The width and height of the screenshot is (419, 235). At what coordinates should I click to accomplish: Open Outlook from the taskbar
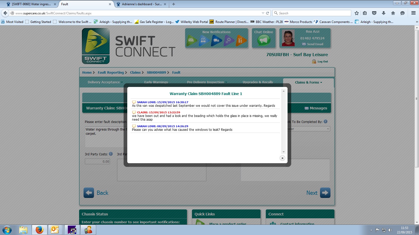[x=55, y=230]
